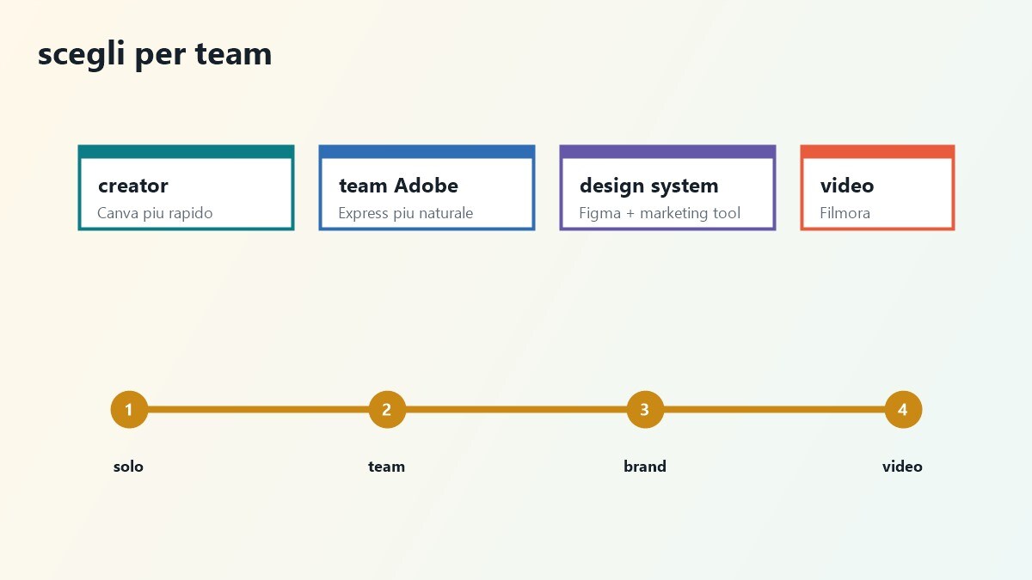
Task: Select the 'solo' timeline label
Action: (128, 467)
